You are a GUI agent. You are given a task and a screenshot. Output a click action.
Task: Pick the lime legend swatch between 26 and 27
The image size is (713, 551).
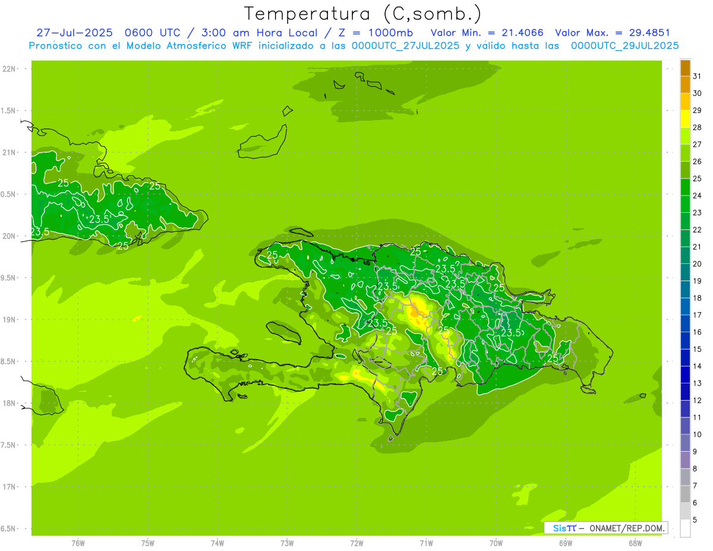coord(686,153)
